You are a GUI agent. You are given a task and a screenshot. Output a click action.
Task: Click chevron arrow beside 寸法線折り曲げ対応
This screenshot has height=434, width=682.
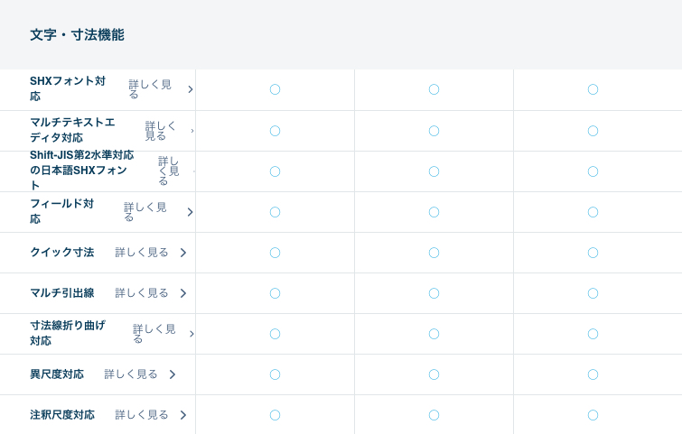click(192, 334)
